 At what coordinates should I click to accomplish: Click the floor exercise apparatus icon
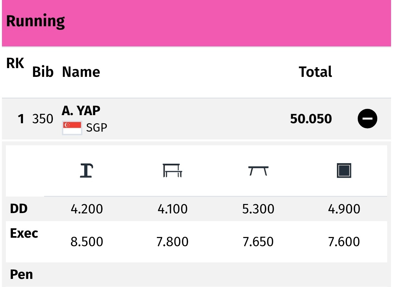(344, 171)
